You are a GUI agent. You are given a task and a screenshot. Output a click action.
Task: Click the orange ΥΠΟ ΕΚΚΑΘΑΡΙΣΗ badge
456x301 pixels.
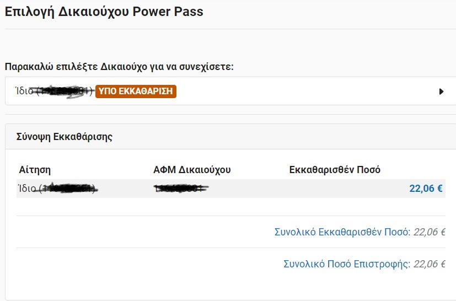[x=136, y=91]
